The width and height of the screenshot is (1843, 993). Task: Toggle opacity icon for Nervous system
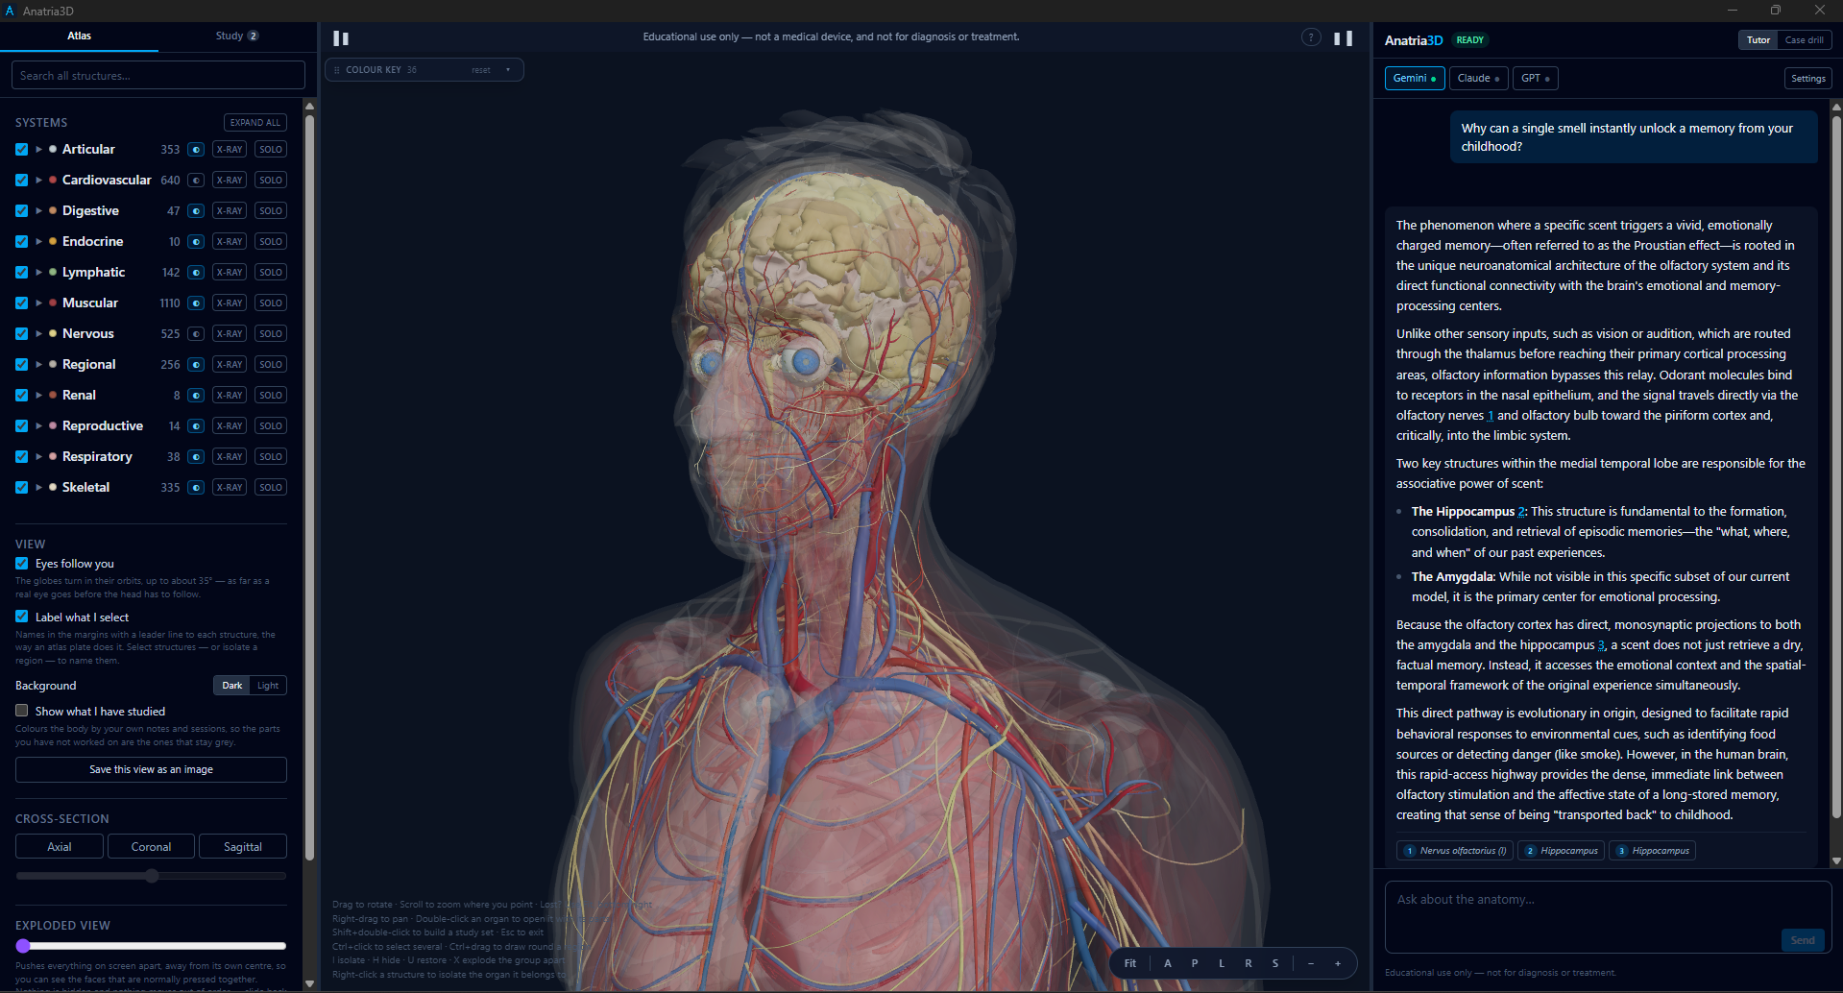click(196, 334)
